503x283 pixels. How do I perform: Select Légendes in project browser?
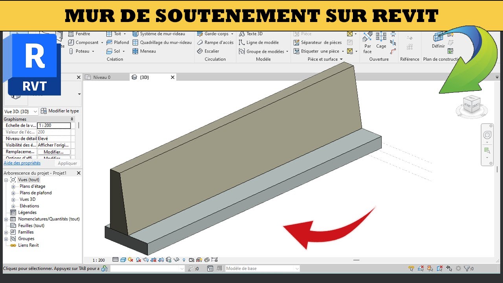pyautogui.click(x=28, y=213)
